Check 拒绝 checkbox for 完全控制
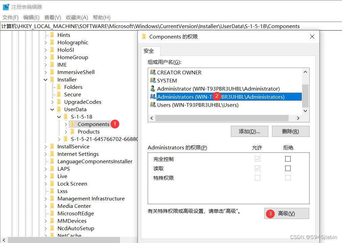Image resolution: width=342 pixels, height=243 pixels. pos(288,159)
